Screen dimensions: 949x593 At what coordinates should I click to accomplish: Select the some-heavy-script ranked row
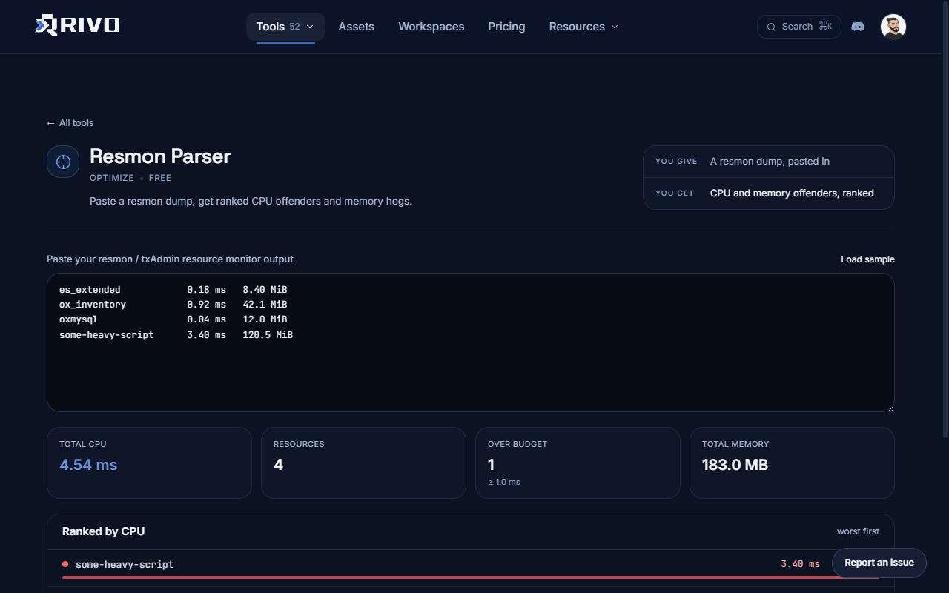coord(471,568)
